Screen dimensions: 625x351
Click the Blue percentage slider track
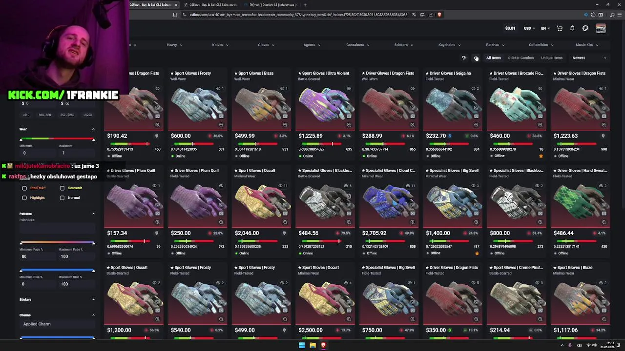pyautogui.click(x=57, y=271)
